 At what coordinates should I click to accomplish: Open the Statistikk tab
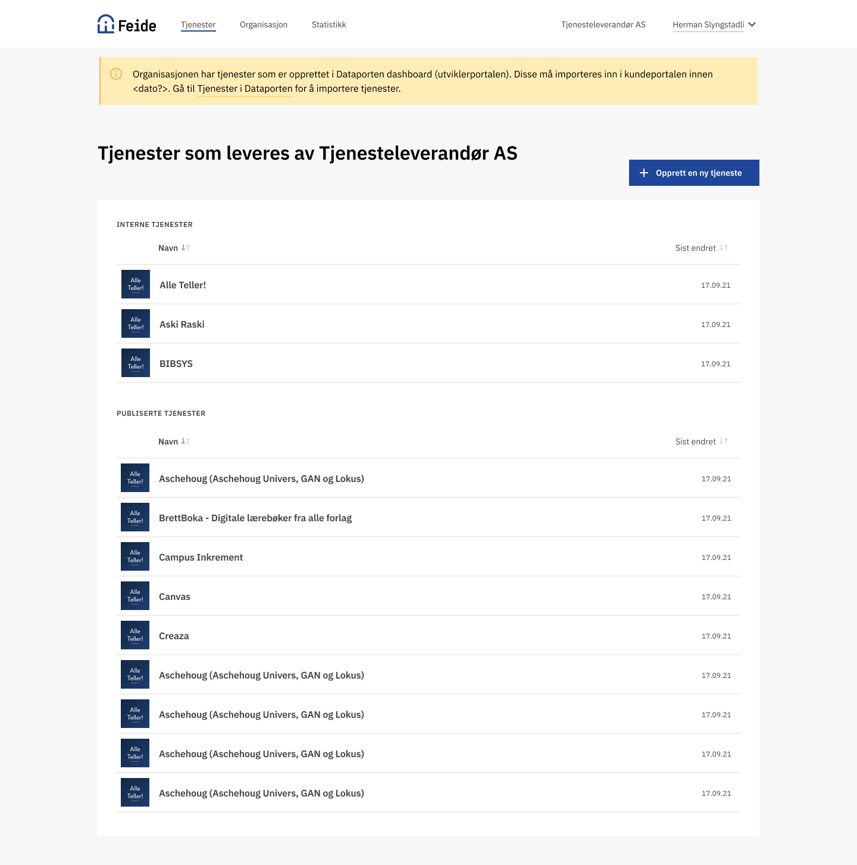pos(329,24)
